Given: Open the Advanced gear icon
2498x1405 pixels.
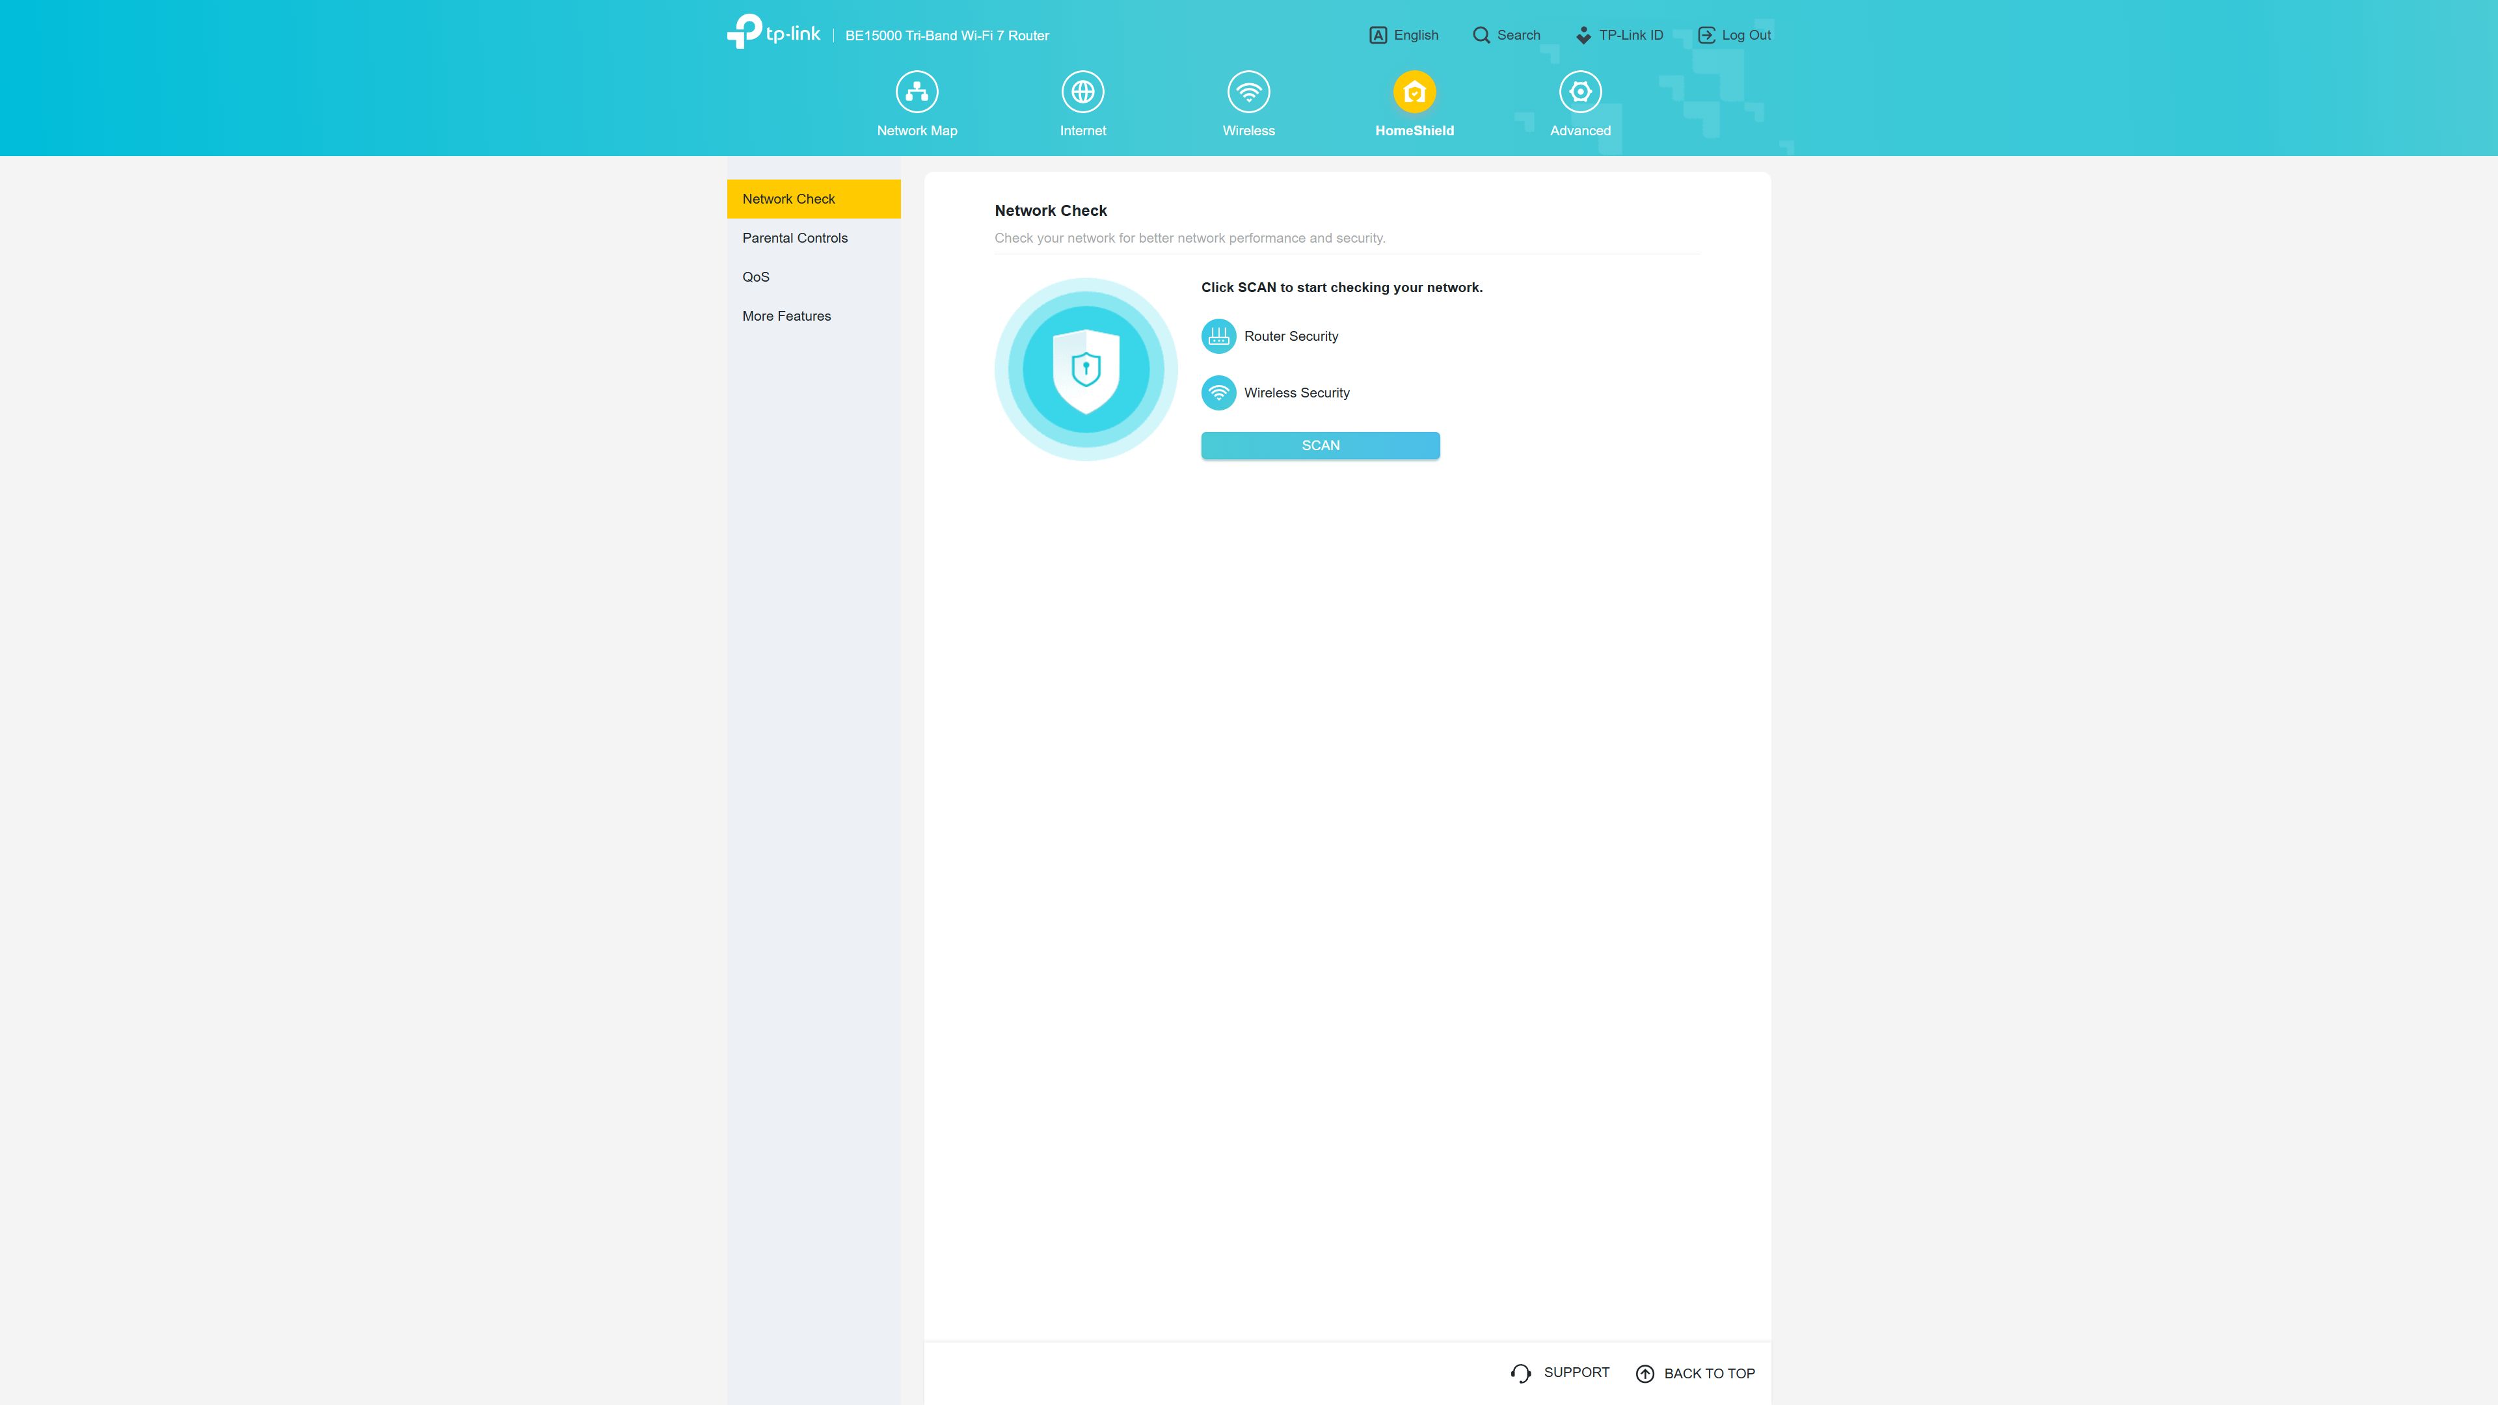Looking at the screenshot, I should coord(1579,92).
